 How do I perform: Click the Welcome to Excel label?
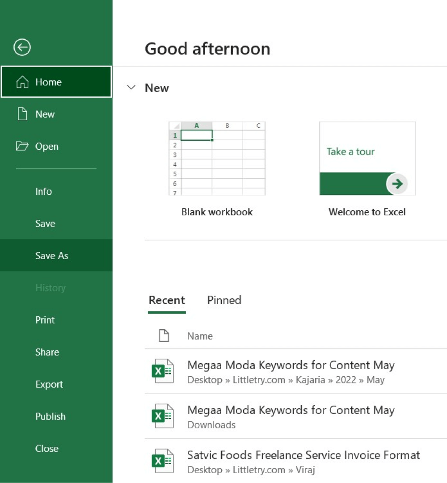pos(367,212)
